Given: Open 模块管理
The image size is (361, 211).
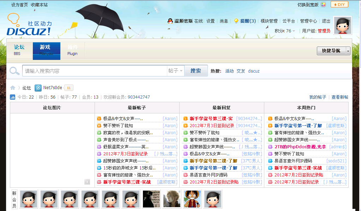Looking at the screenshot, I should point(269,21).
